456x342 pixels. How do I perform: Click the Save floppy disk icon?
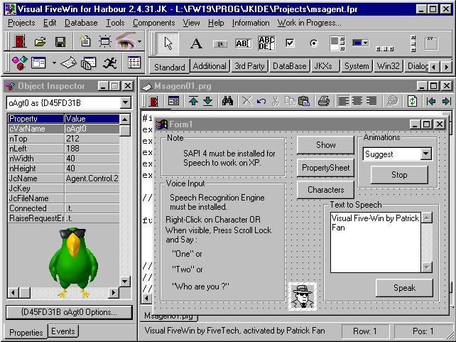click(x=60, y=43)
